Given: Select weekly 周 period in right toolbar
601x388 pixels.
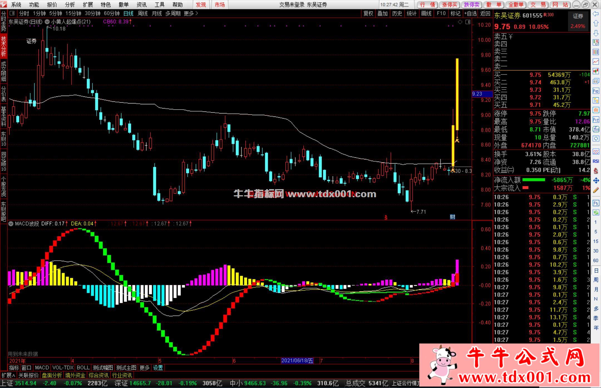Looking at the screenshot, I should pos(596,280).
